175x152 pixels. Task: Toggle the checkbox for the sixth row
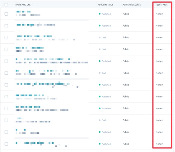(x=6, y=73)
